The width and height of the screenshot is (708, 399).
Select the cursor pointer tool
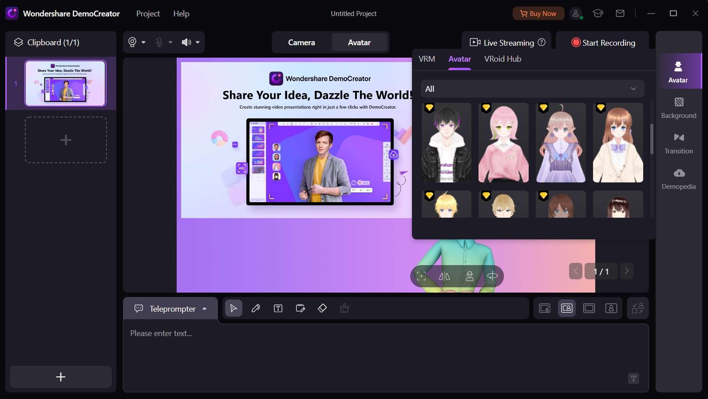click(233, 308)
